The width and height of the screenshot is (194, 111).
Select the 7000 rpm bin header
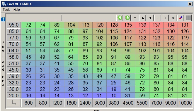pyautogui.click(x=156, y=103)
